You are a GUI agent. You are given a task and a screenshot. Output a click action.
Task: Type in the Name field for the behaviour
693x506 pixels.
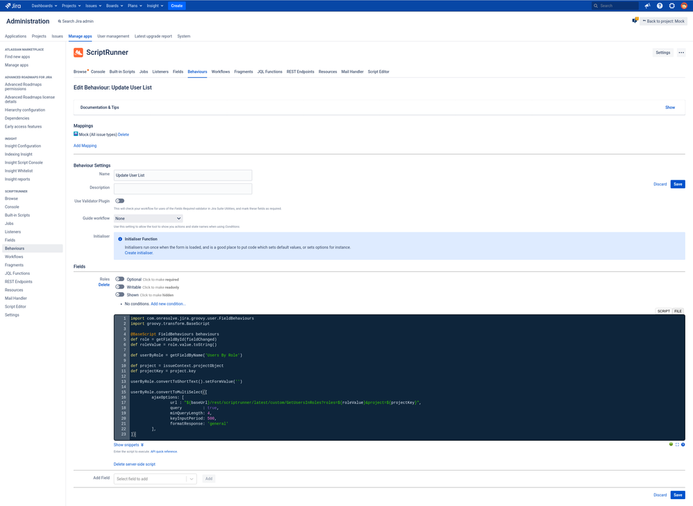pyautogui.click(x=182, y=174)
